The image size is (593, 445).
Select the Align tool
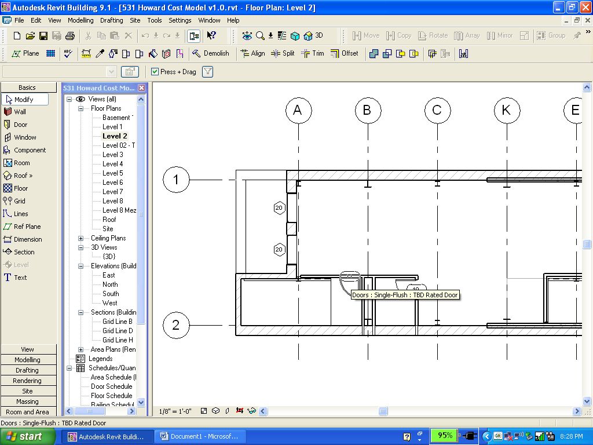click(252, 54)
